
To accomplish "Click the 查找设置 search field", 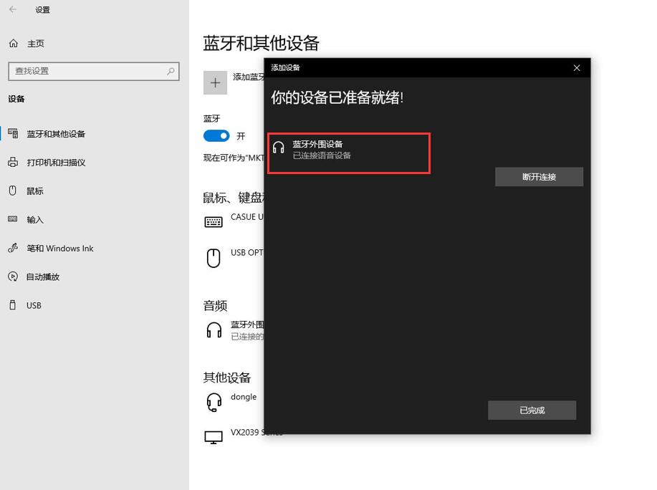I will click(94, 71).
